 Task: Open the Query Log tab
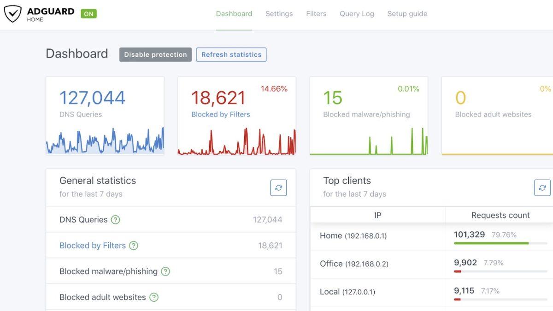(357, 14)
